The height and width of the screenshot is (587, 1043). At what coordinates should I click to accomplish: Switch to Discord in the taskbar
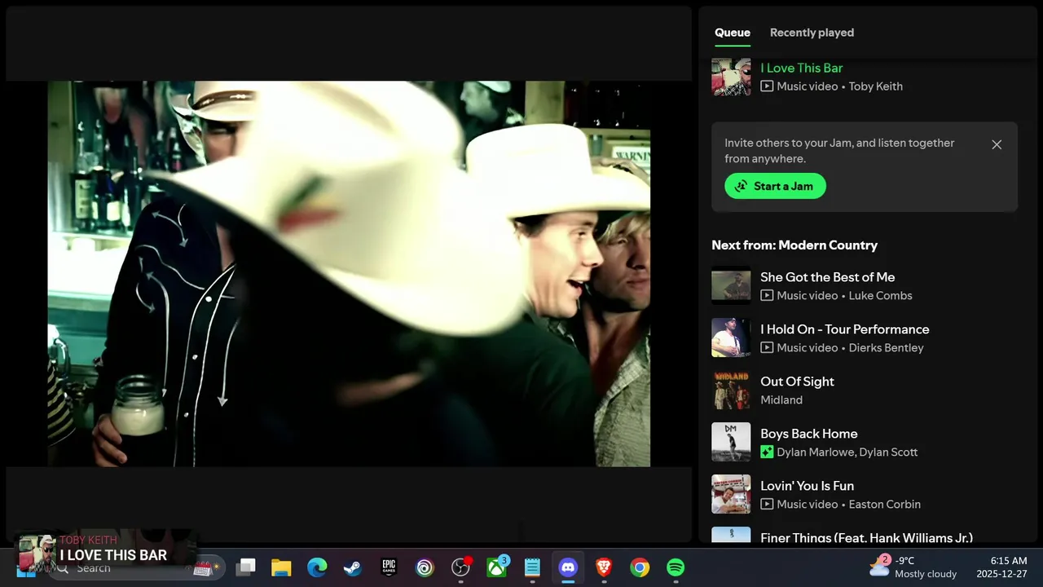point(568,567)
